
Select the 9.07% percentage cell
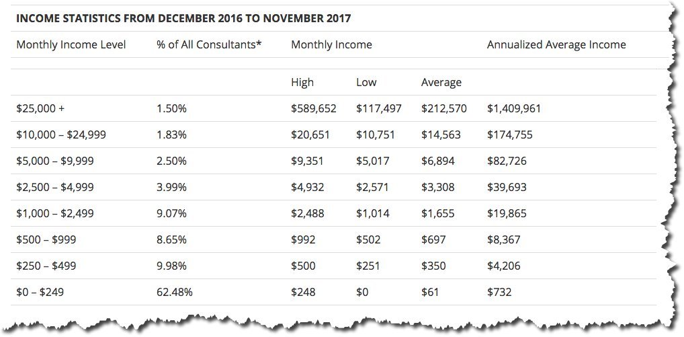[171, 213]
